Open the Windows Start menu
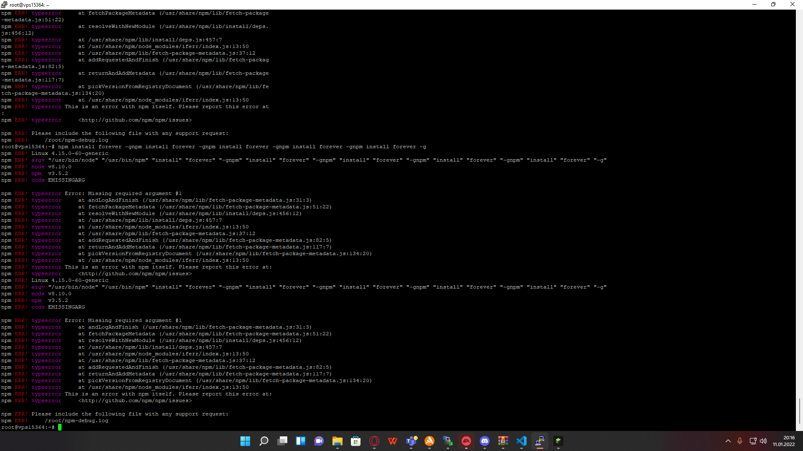 tap(245, 441)
